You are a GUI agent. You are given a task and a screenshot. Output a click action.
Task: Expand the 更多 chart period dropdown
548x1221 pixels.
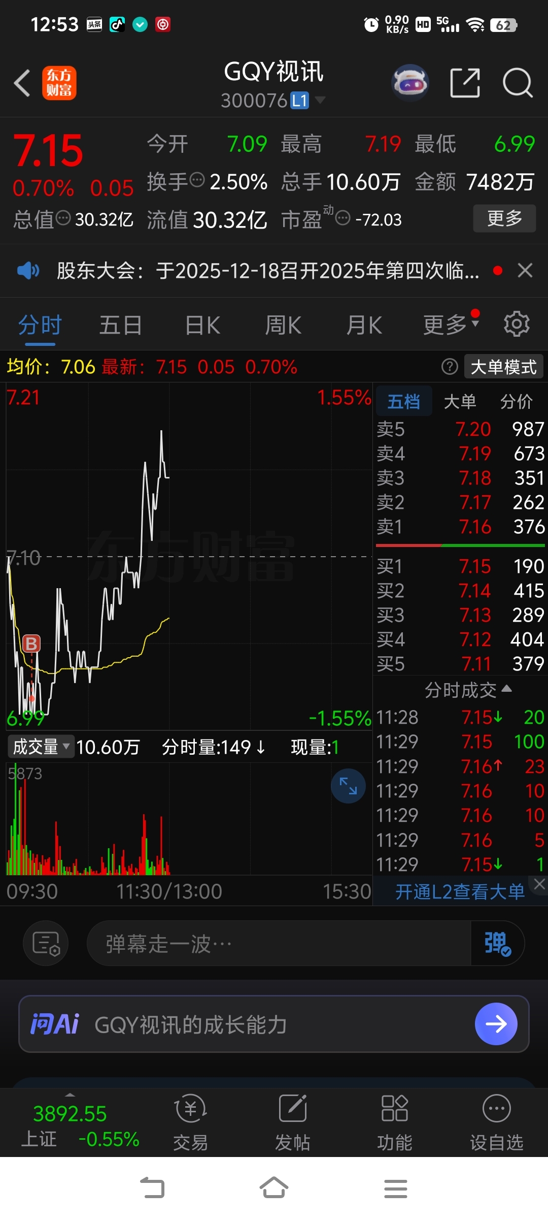coord(451,325)
